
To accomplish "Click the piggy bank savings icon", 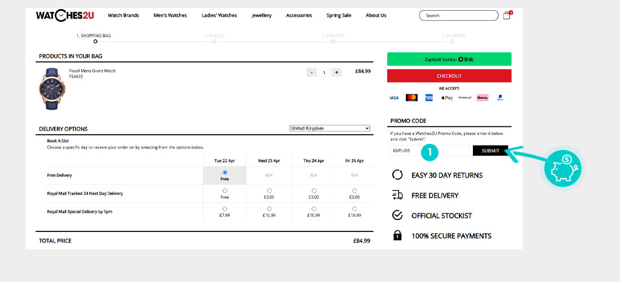I will (563, 169).
